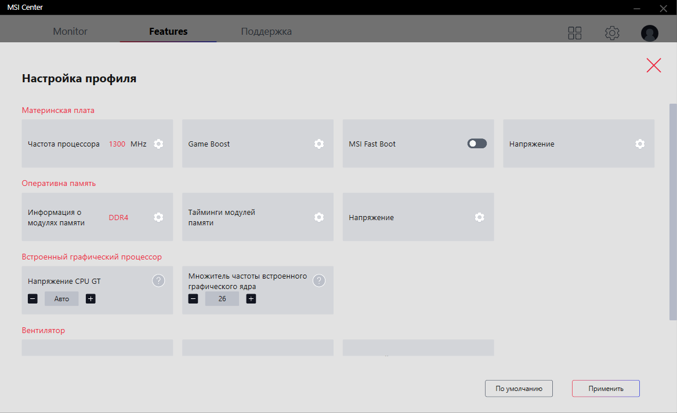Screen dimensions: 677x413
Task: Decrease CPU GT voltage with minus
Action: (x=32, y=299)
